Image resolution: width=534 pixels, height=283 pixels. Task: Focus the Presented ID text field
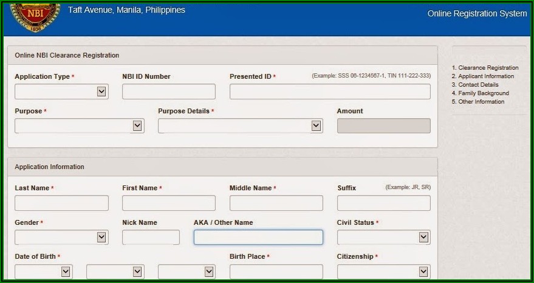click(x=330, y=92)
